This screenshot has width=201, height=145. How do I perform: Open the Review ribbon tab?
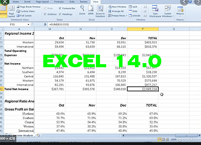pyautogui.click(x=84, y=2)
